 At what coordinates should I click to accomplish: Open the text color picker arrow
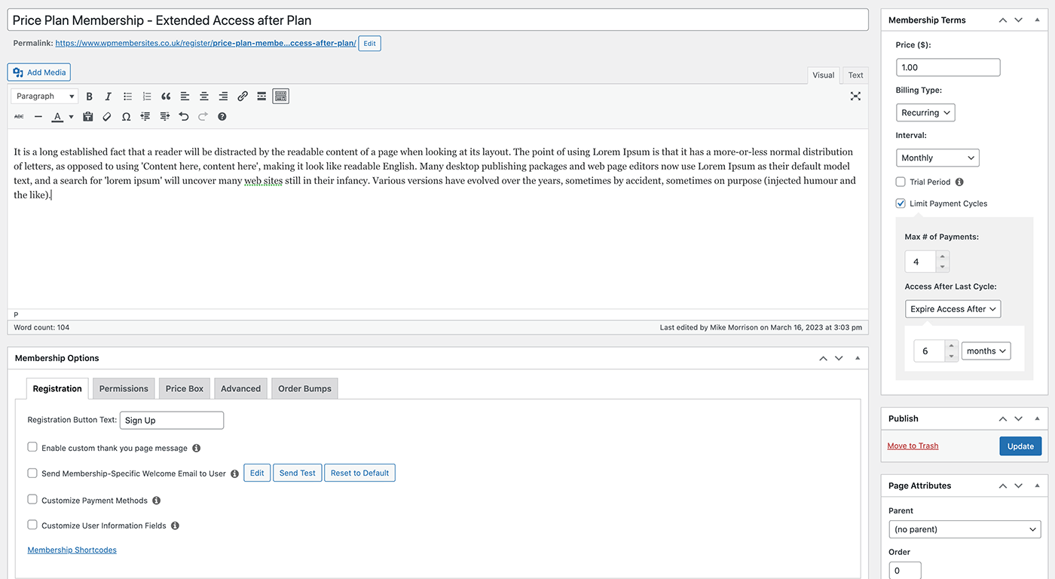[x=72, y=117]
